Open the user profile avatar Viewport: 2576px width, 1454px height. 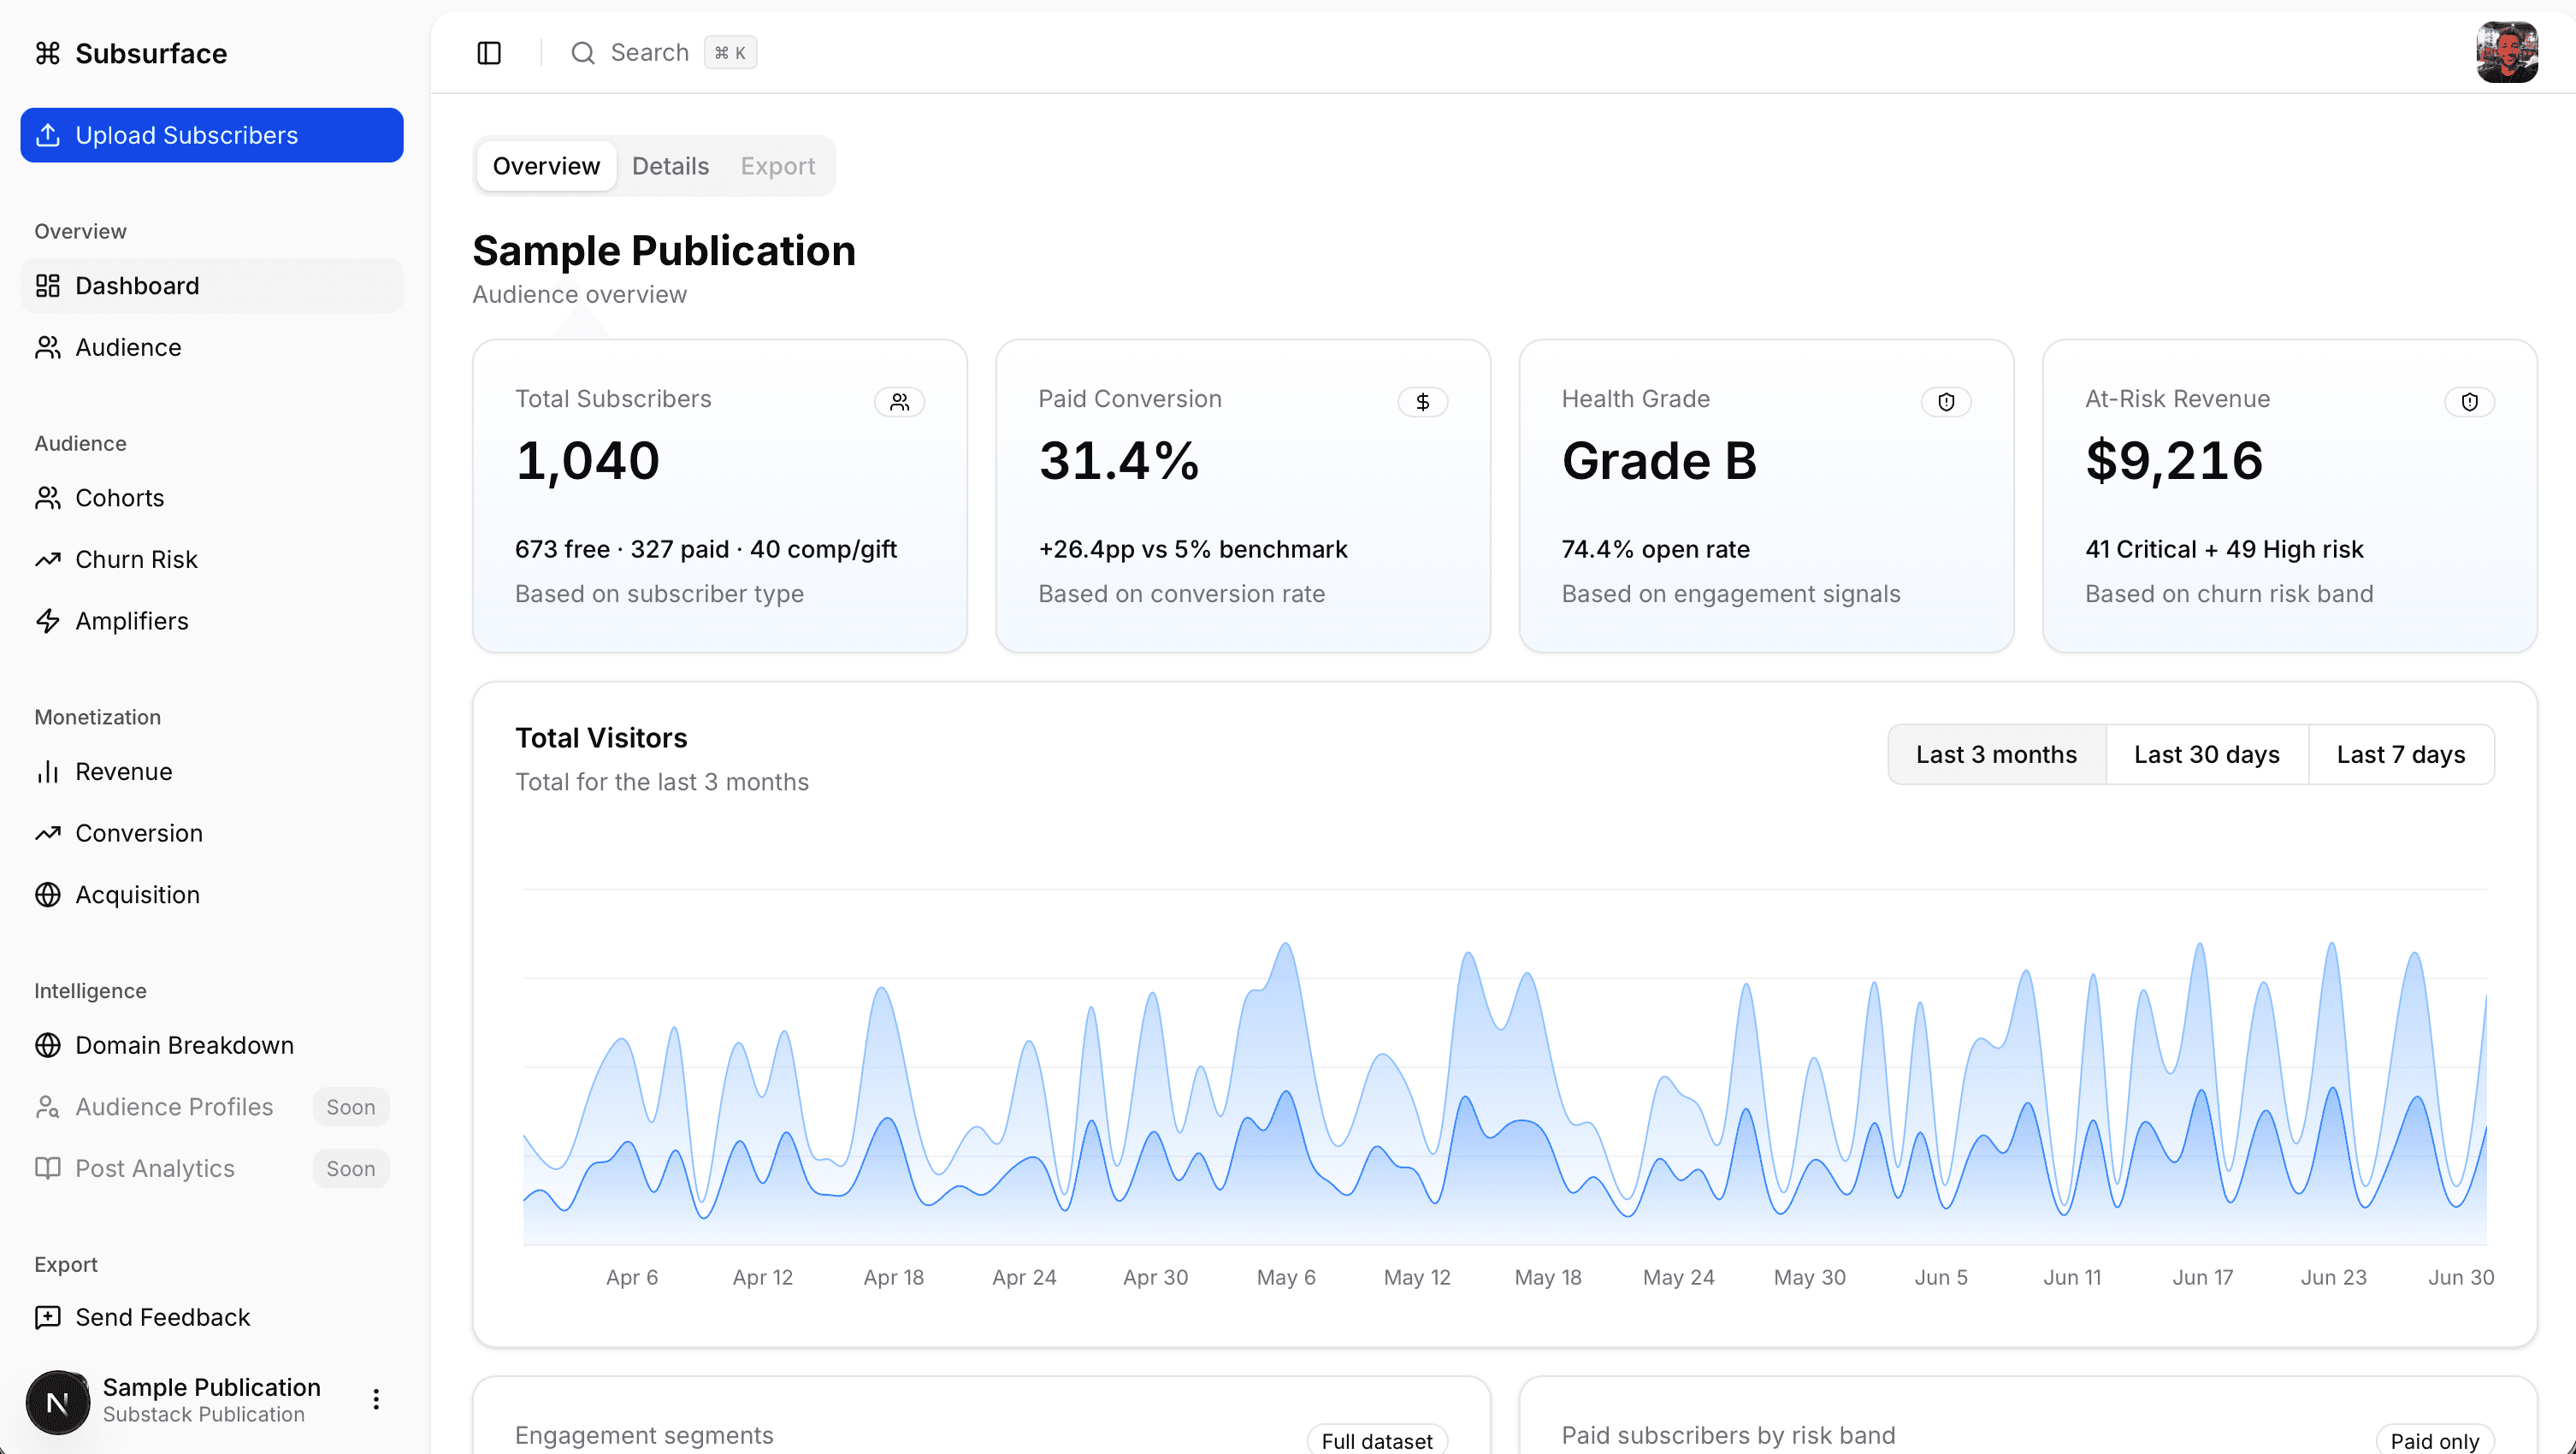click(x=2506, y=53)
